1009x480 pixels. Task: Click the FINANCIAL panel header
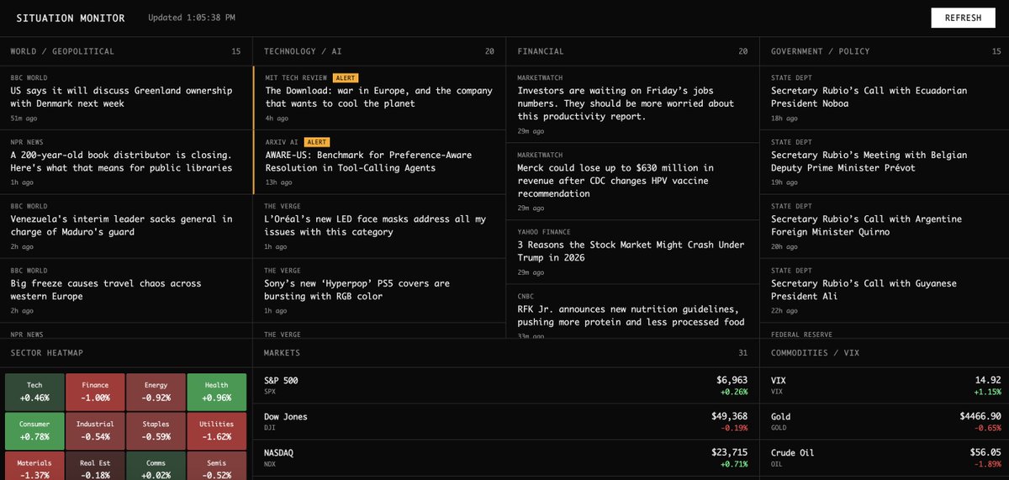point(632,51)
